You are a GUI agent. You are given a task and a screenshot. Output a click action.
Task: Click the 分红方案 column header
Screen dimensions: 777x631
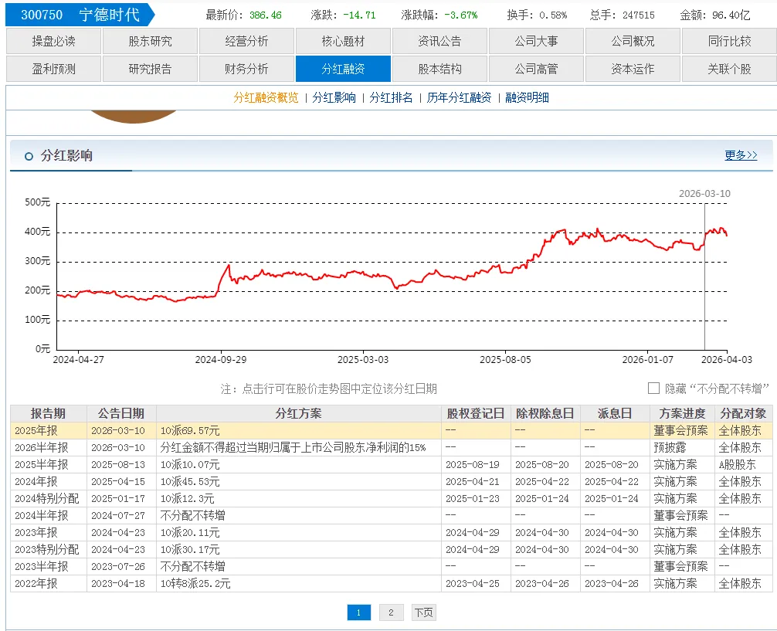coord(299,413)
